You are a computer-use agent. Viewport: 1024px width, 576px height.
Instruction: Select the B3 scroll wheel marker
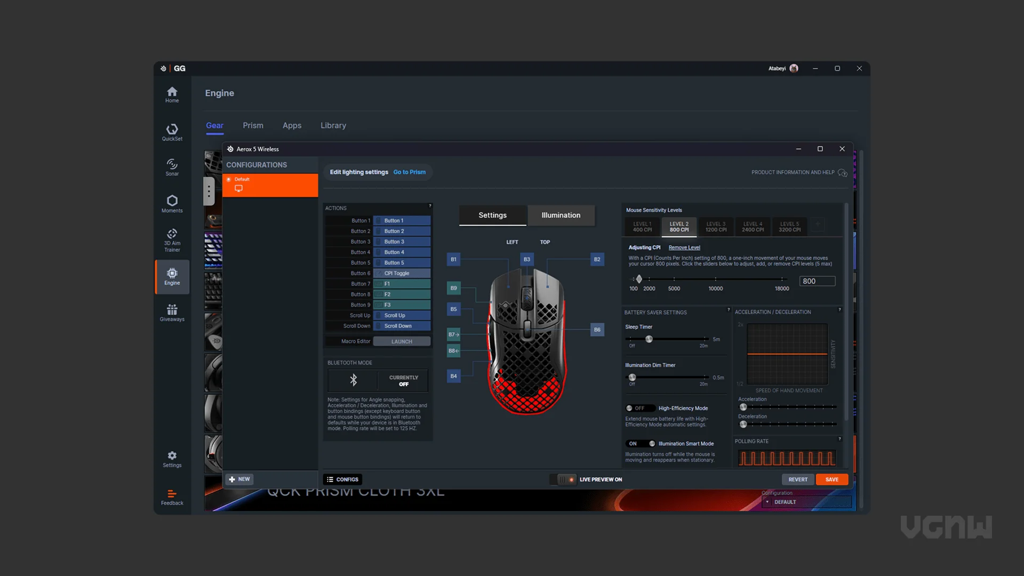click(526, 259)
